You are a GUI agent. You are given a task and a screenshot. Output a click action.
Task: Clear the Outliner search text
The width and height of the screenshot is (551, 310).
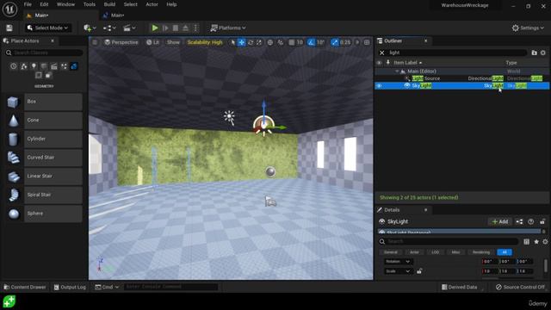[382, 53]
